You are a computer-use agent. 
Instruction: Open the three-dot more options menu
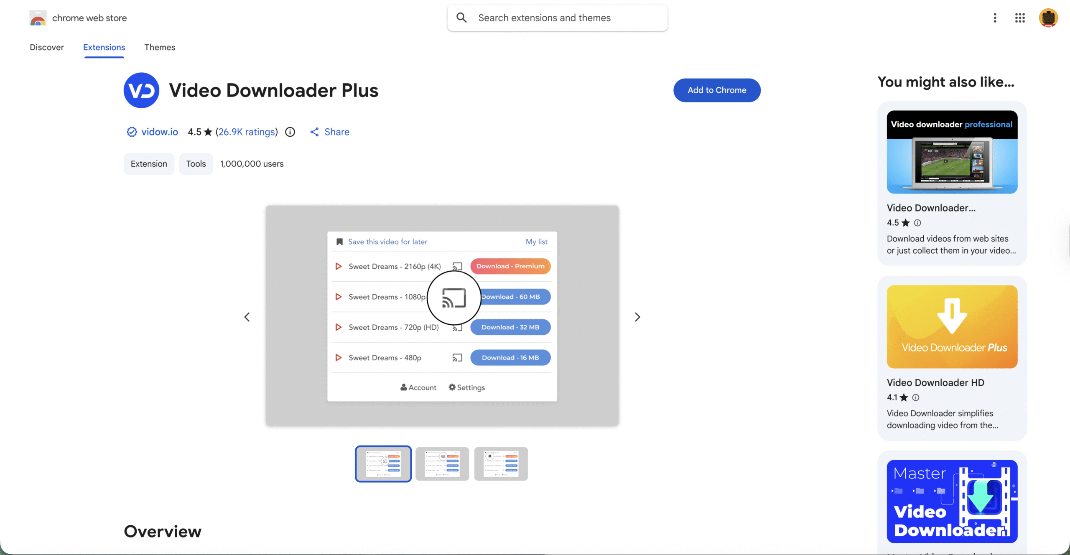(x=995, y=18)
